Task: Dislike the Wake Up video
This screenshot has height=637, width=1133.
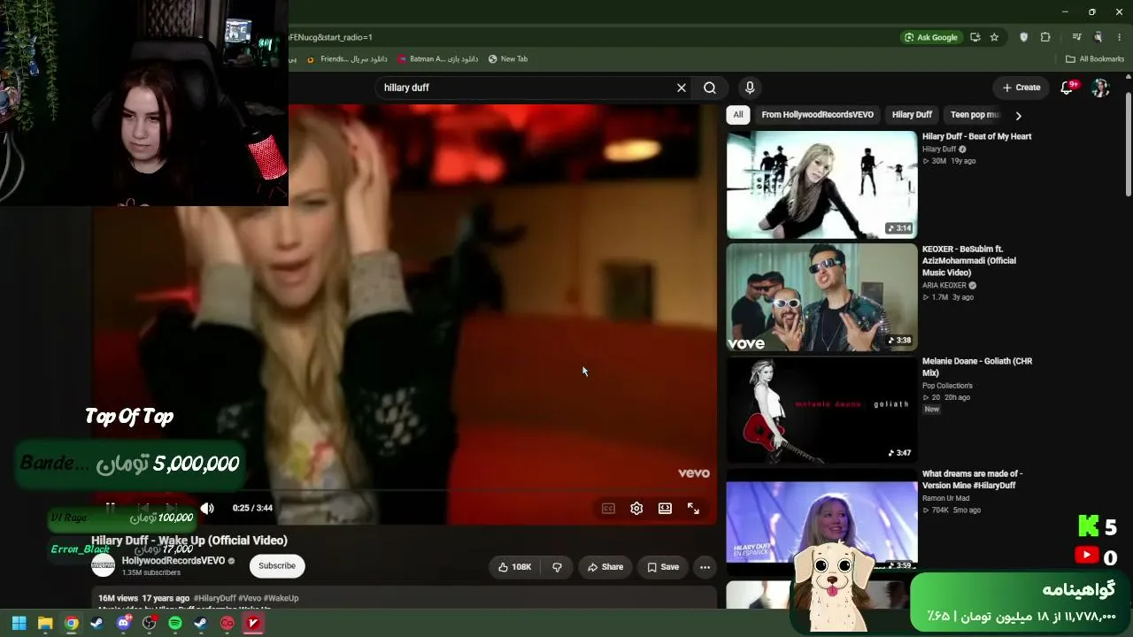Action: pos(557,567)
